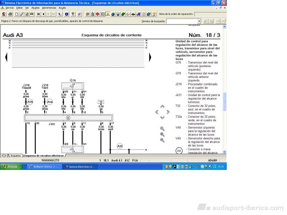
Task: Expand the Término de búsqueda dropdown
Action: (x=199, y=21)
